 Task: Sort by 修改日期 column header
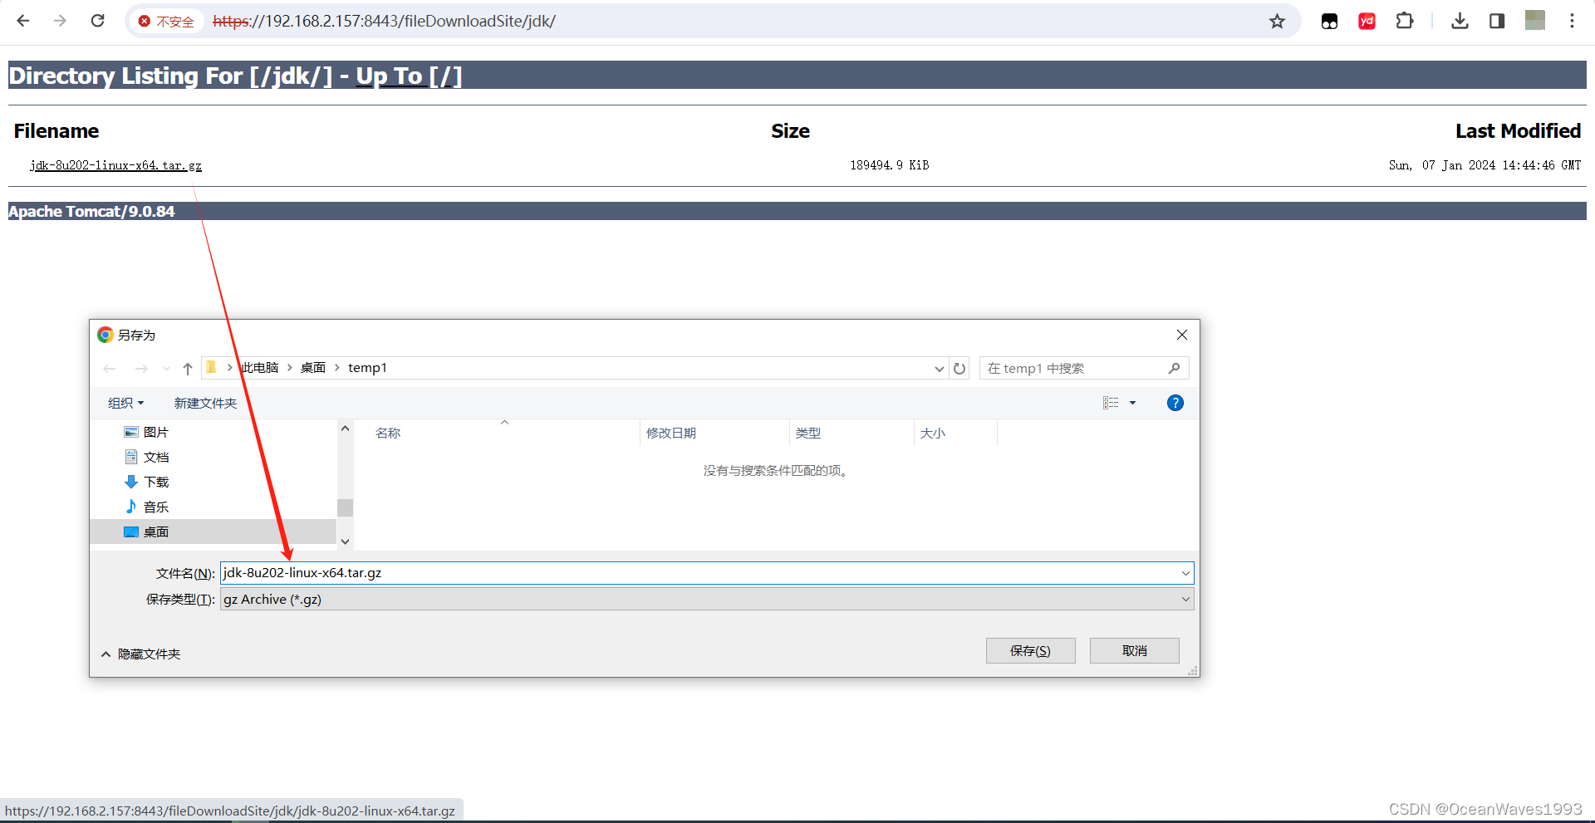click(671, 433)
